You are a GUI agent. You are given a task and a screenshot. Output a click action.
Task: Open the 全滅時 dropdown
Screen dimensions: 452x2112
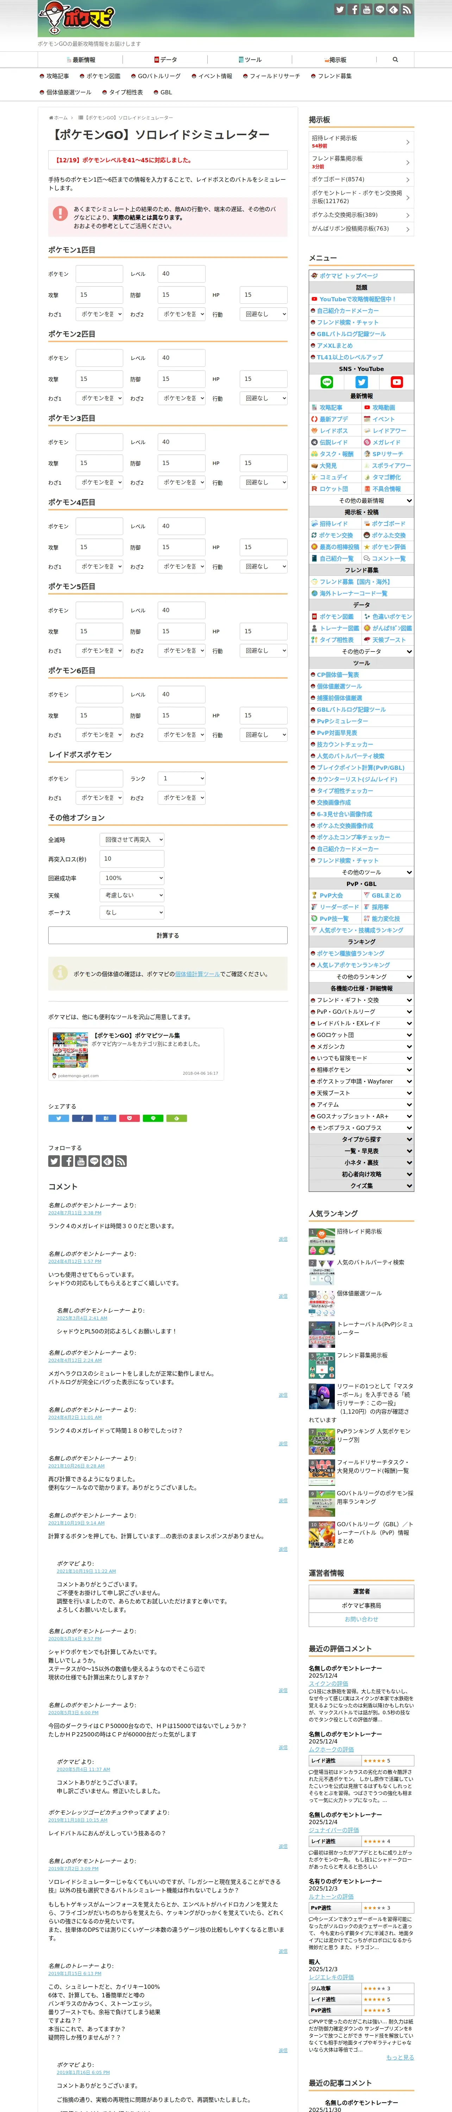tap(132, 840)
